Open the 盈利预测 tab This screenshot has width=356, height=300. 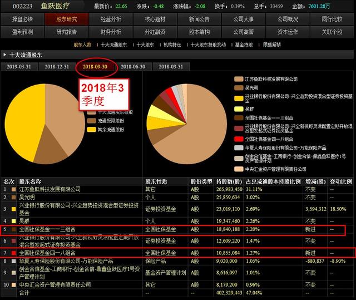(22, 32)
